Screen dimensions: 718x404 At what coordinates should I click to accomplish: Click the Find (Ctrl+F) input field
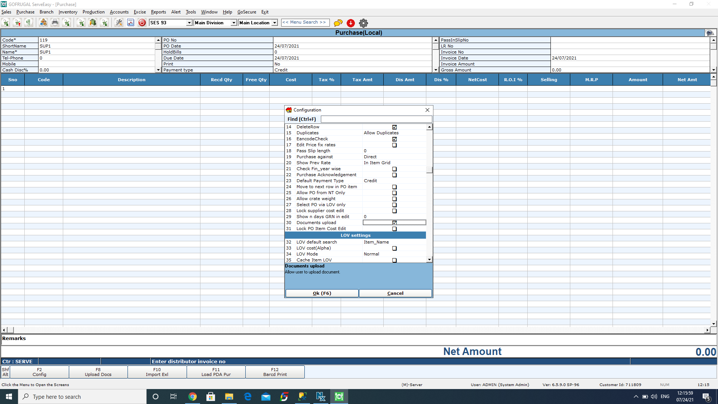pos(376,119)
